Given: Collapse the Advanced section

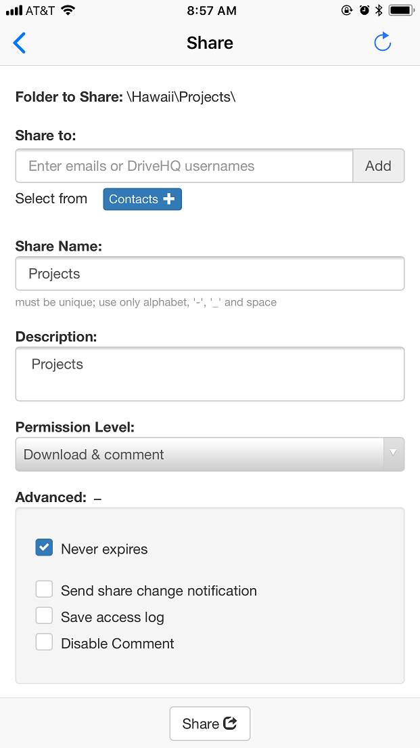Looking at the screenshot, I should (x=97, y=498).
